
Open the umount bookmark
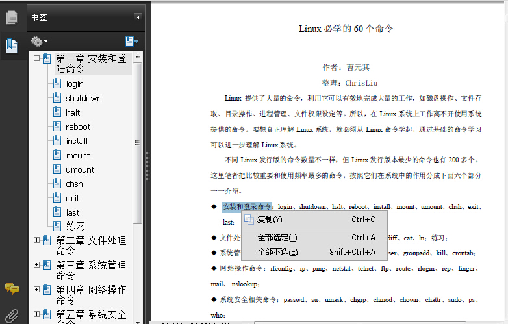[x=80, y=169]
